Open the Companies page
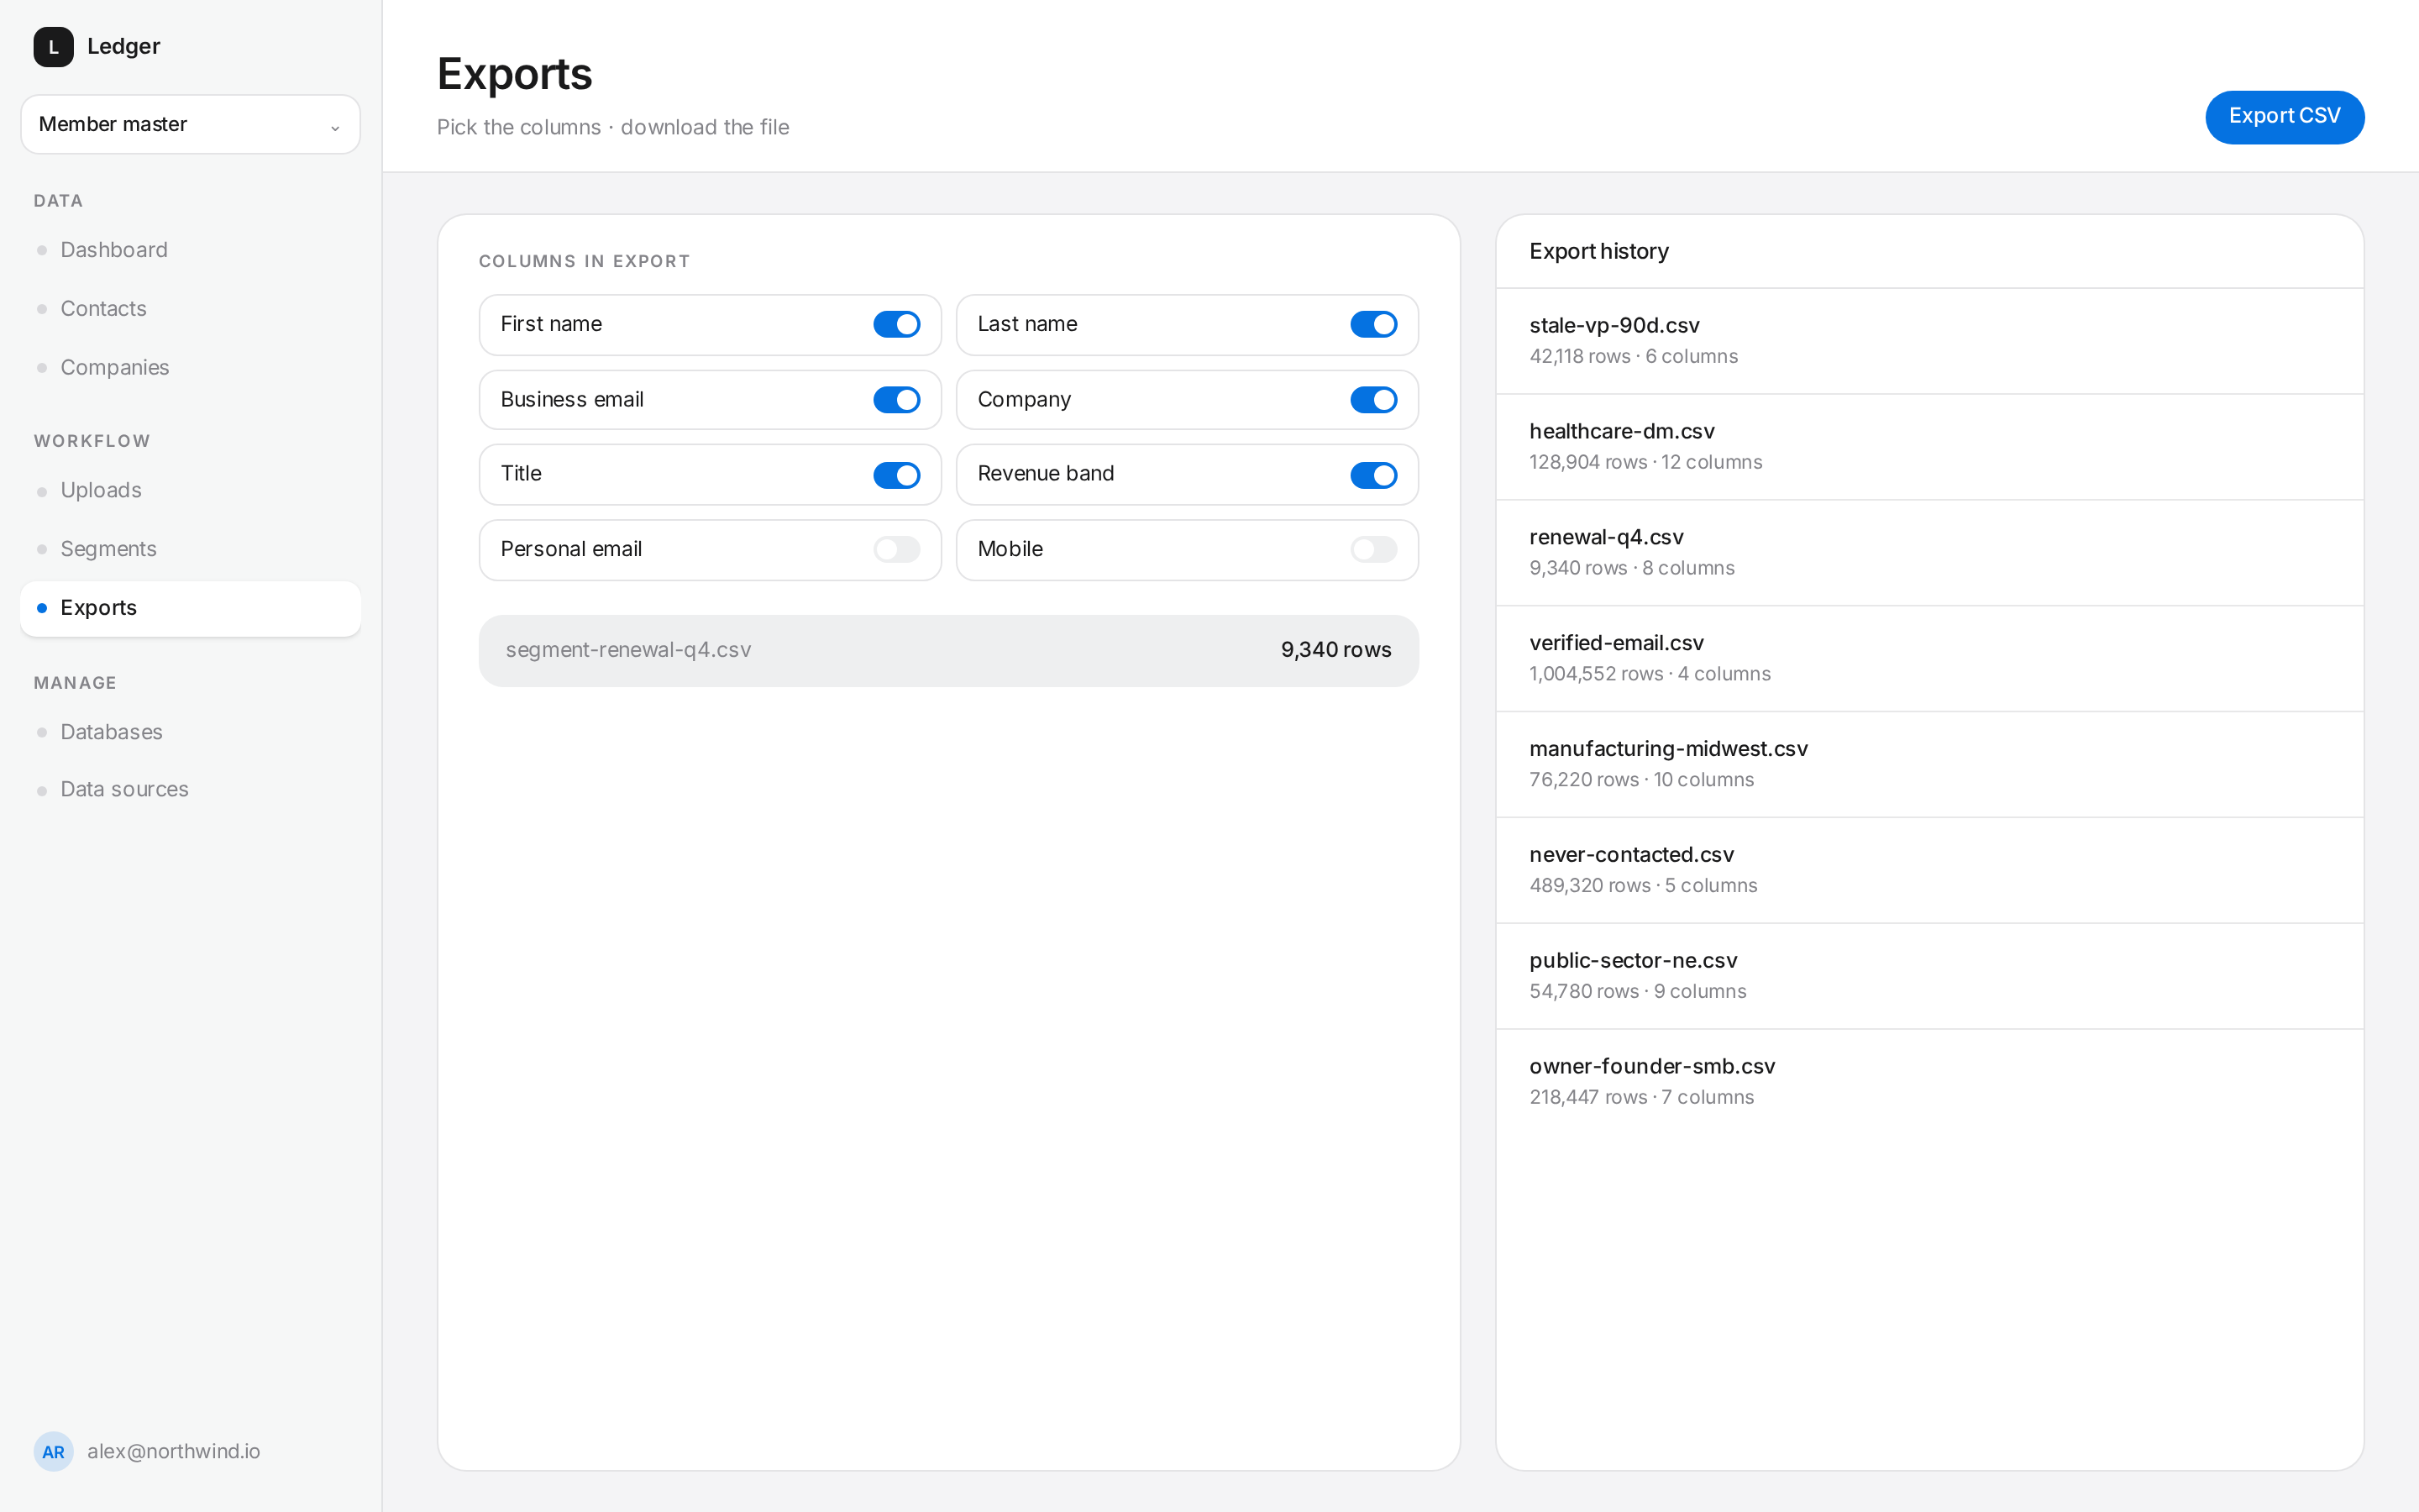The image size is (2419, 1512). (x=190, y=368)
